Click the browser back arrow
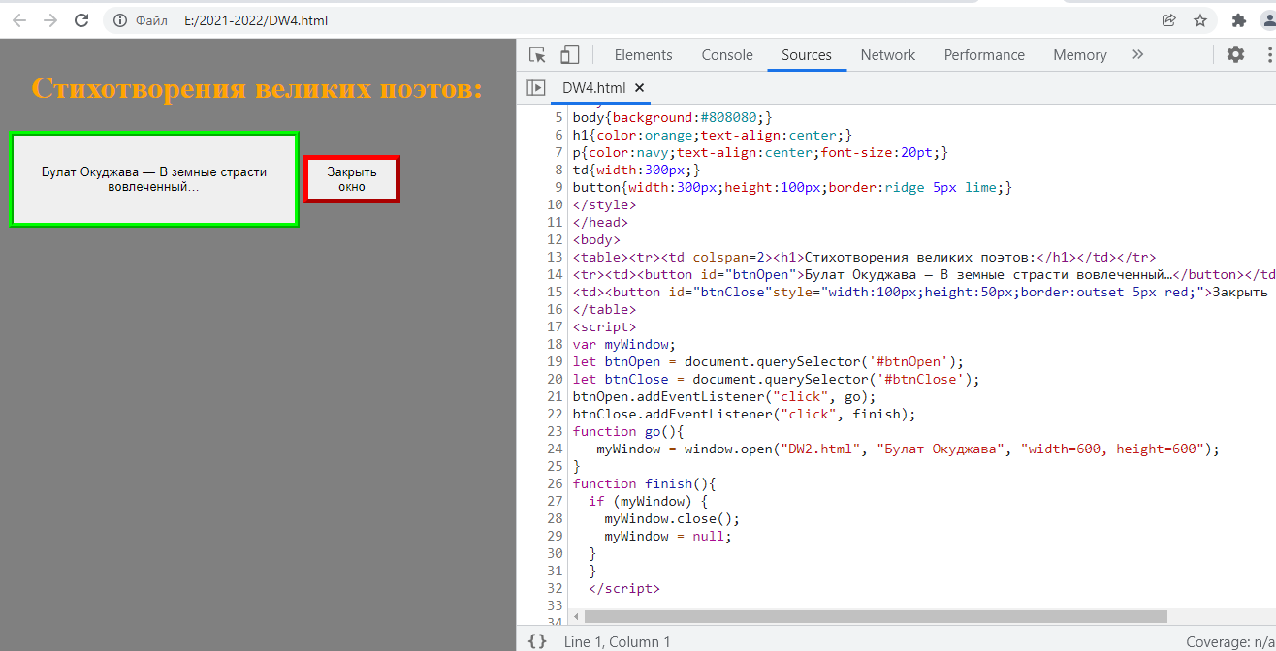The image size is (1276, 651). coord(19,20)
